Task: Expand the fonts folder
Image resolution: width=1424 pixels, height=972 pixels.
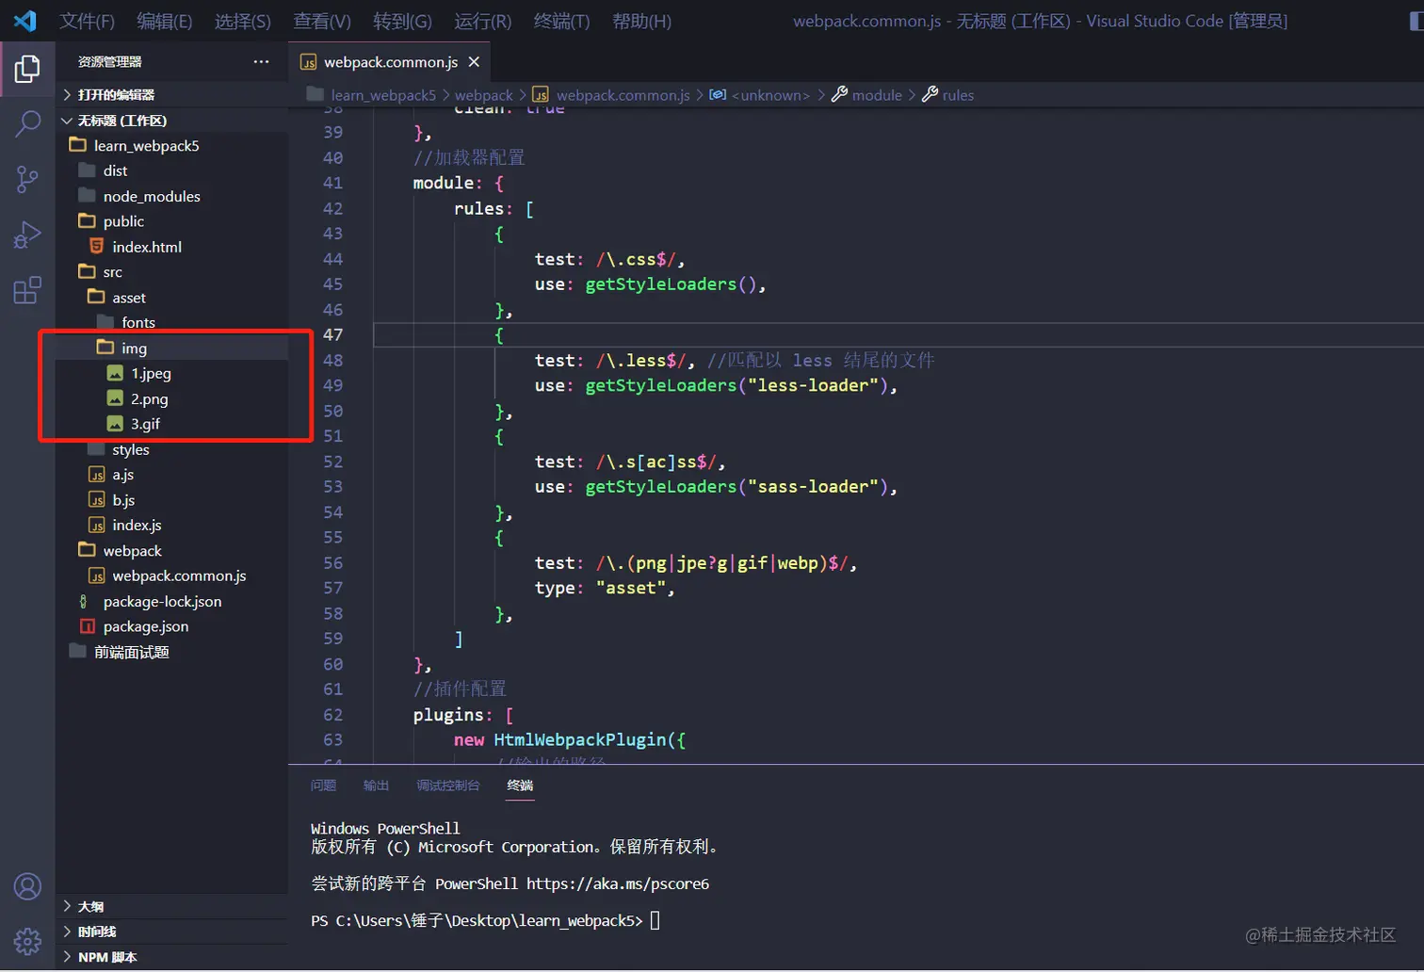Action: pos(171,323)
